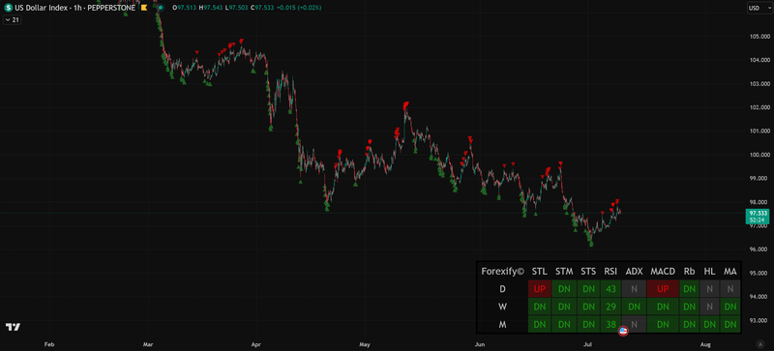Toggle auto scale 'A' button at bottom right
The image size is (774, 351).
tap(760, 343)
